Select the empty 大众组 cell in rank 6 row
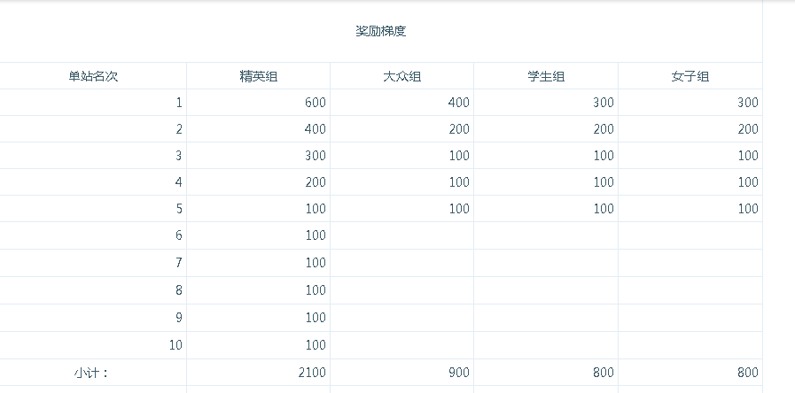 [x=402, y=235]
